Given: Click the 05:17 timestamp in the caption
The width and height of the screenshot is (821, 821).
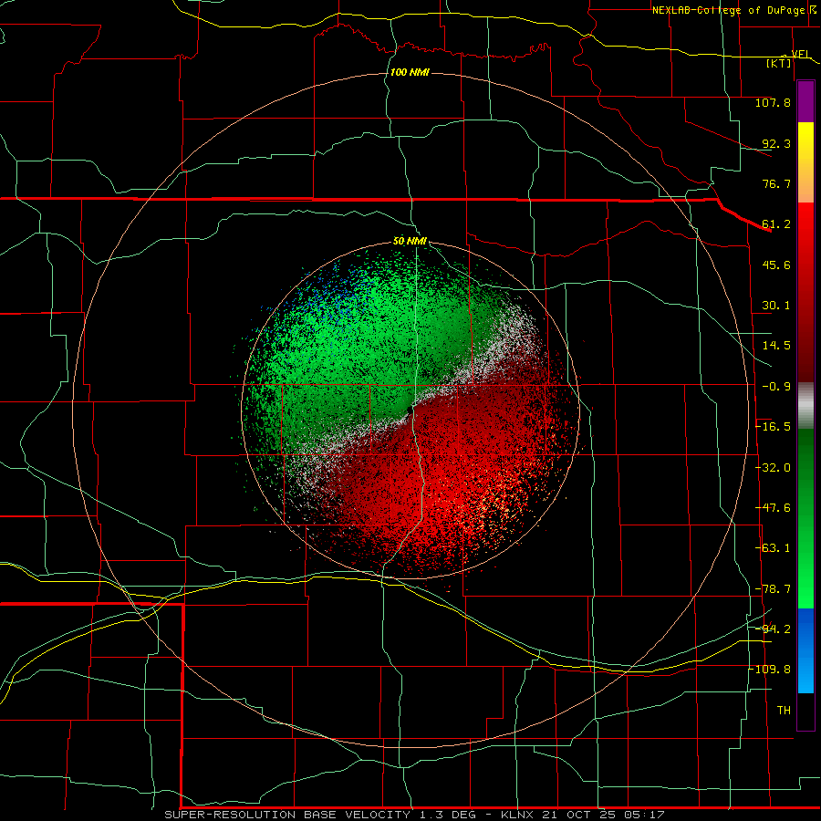Looking at the screenshot, I should (644, 815).
